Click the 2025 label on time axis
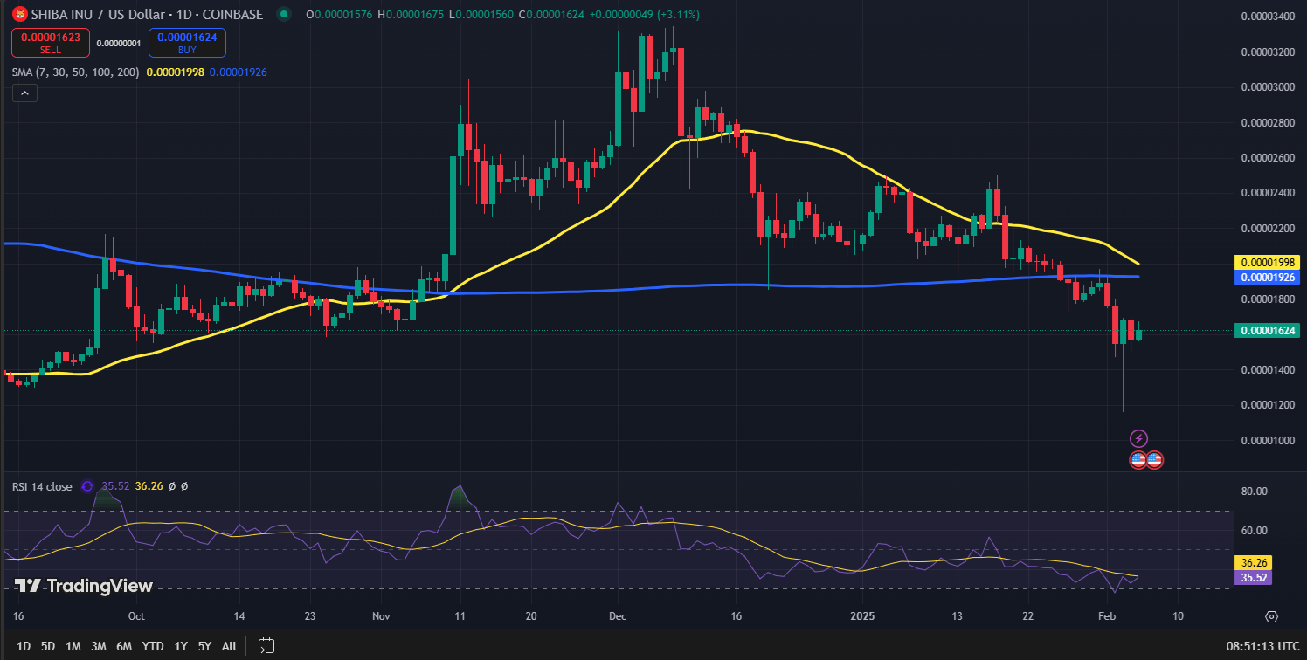 click(x=862, y=615)
